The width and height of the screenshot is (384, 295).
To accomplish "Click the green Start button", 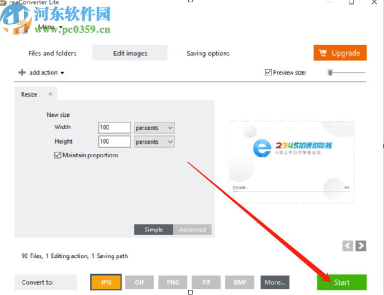I will [x=342, y=282].
